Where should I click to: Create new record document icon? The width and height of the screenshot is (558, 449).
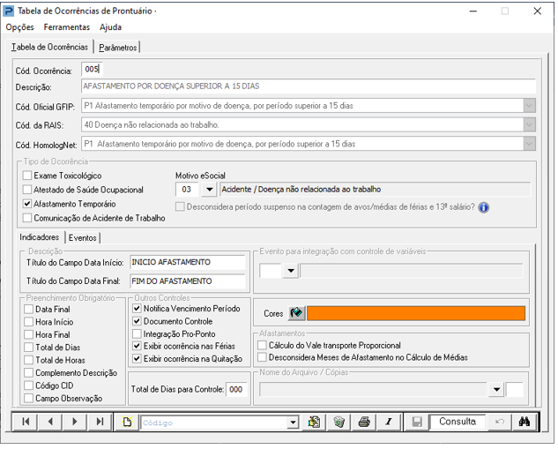point(127,423)
